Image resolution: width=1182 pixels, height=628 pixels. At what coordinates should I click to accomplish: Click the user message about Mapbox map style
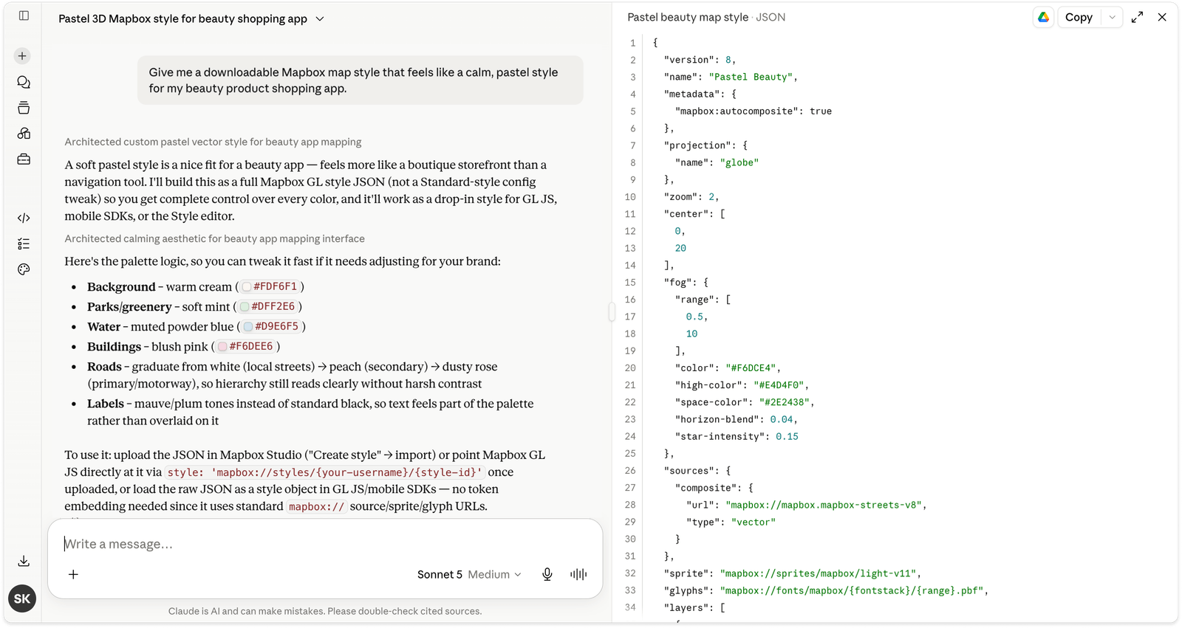point(361,80)
